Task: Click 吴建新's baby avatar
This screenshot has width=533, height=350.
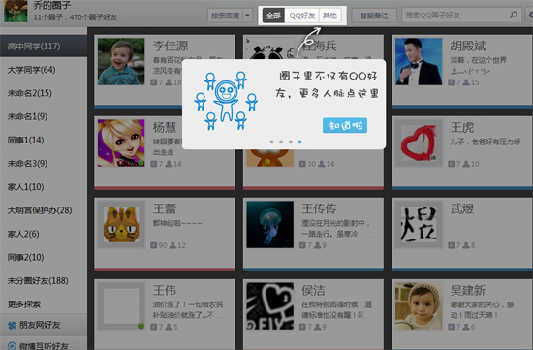Action: (419, 306)
